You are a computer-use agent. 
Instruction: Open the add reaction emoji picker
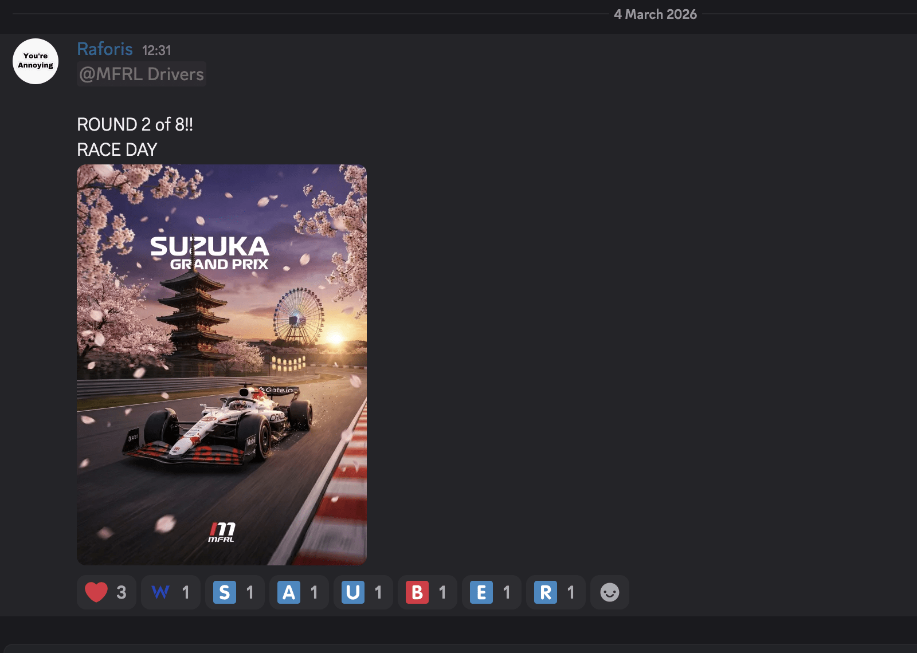coord(609,592)
